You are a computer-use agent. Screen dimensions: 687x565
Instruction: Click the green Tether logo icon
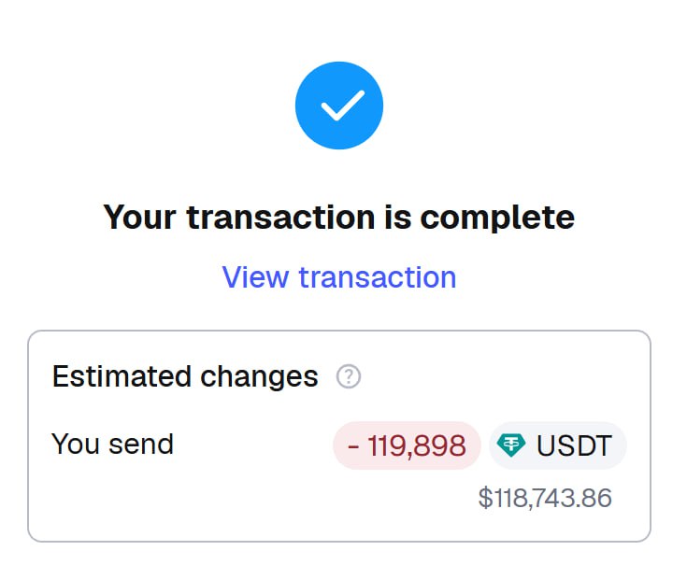(512, 445)
